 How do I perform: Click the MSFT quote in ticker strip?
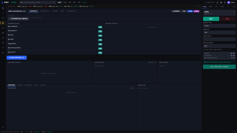[40, 6]
